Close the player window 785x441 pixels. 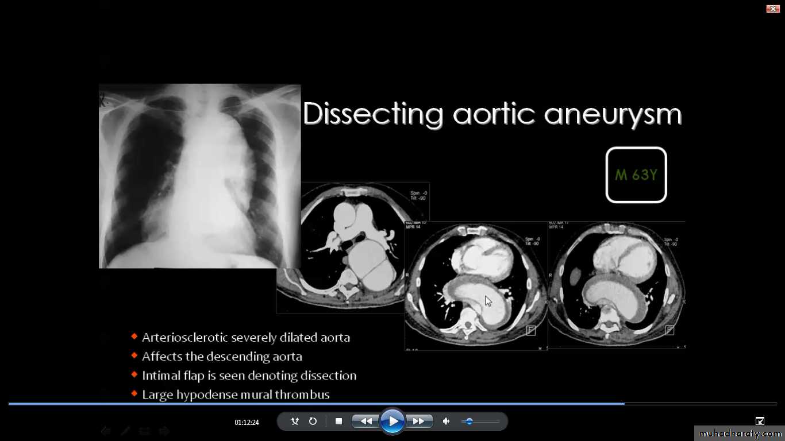tap(772, 9)
